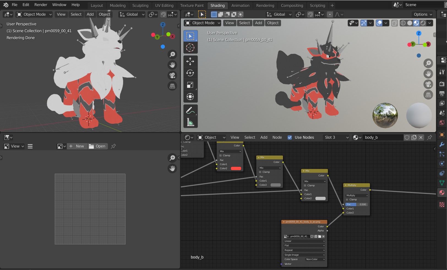Open Global transform orientation in right header

279,14
